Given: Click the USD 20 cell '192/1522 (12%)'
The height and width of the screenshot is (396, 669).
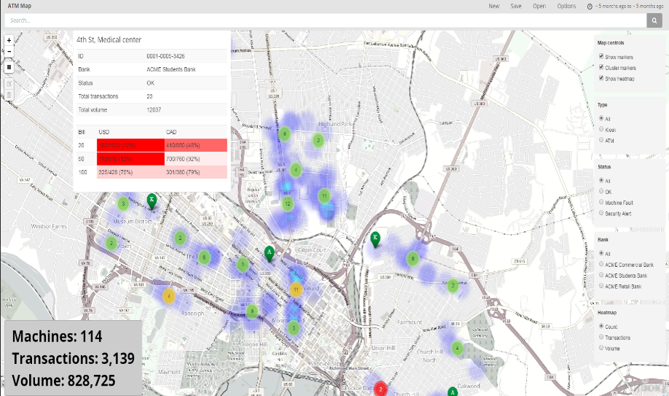Looking at the screenshot, I should (130, 145).
